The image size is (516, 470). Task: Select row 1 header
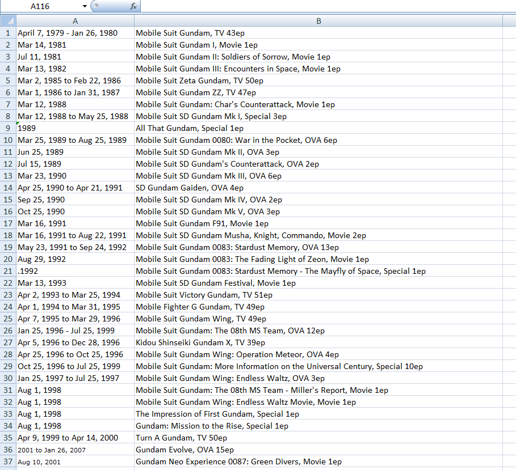click(x=8, y=33)
